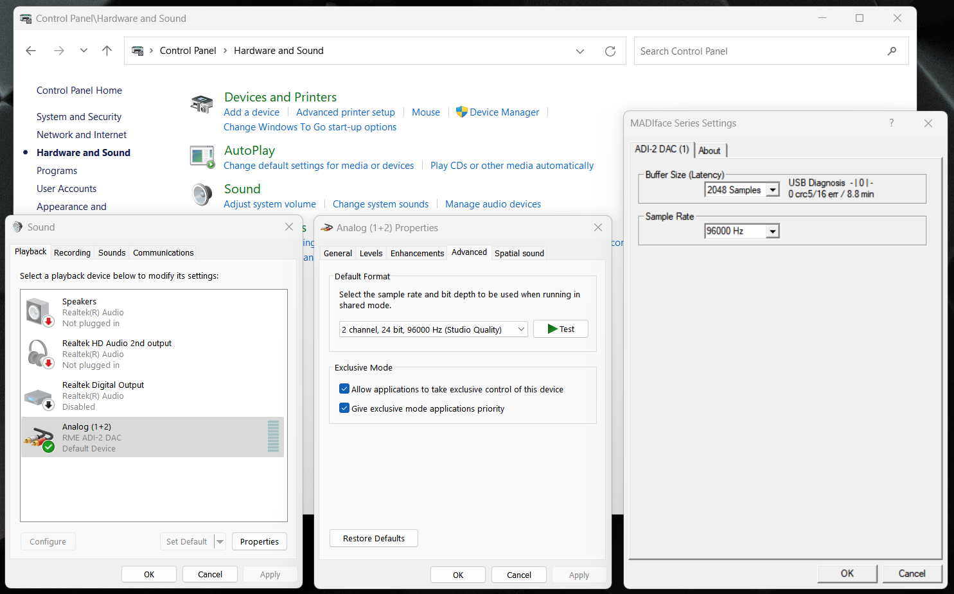The height and width of the screenshot is (594, 954).
Task: Click the AutoPlay category icon
Action: tap(202, 157)
